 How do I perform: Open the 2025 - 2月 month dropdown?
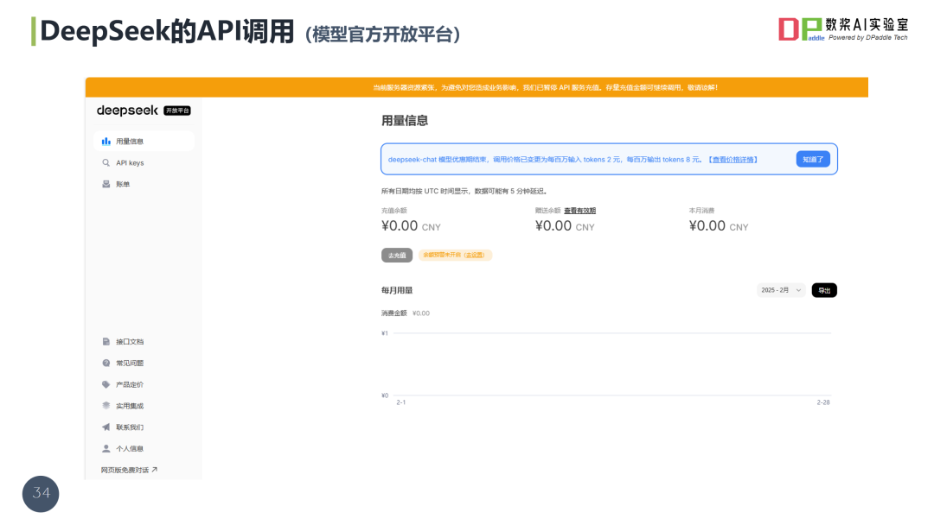click(781, 290)
